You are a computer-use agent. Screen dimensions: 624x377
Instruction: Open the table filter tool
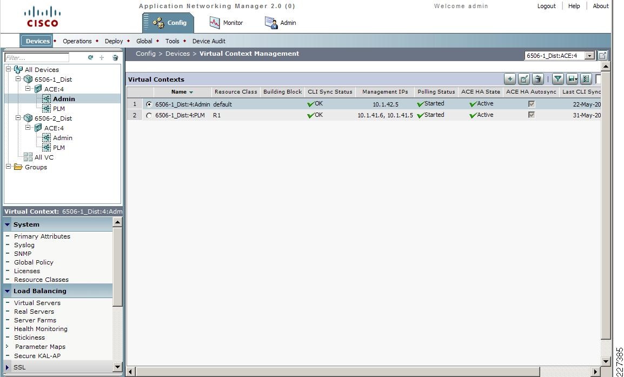[x=558, y=79]
